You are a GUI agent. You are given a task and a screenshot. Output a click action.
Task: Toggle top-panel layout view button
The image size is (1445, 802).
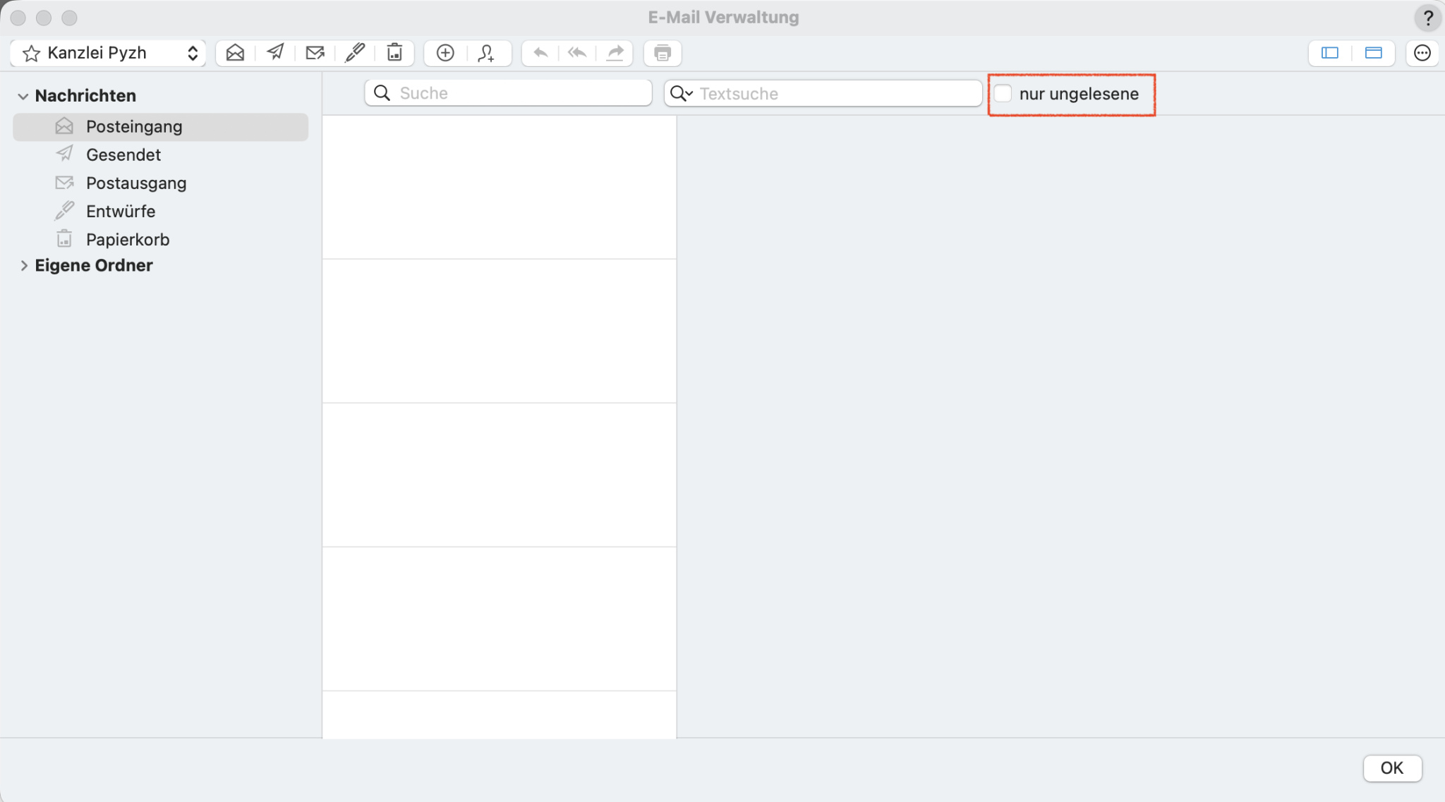pyautogui.click(x=1373, y=53)
